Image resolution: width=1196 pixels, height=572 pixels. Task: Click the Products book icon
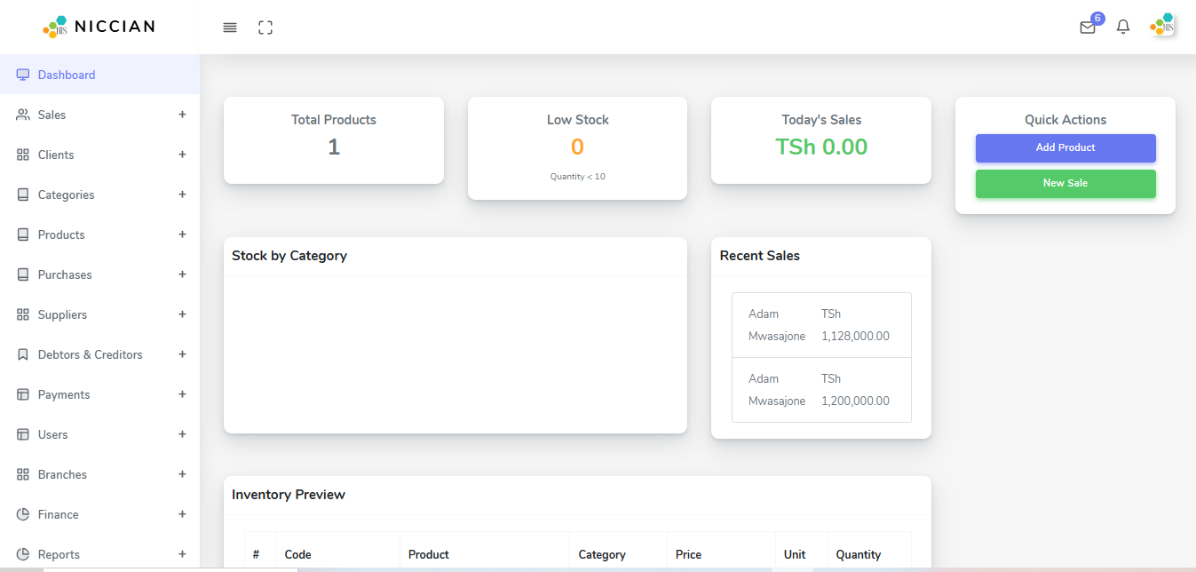point(21,234)
